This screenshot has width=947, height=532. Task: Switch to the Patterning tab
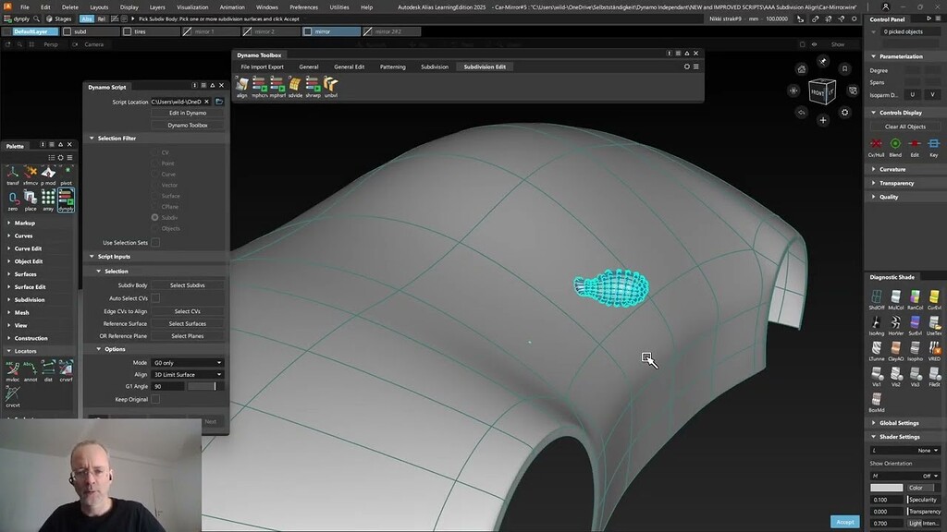392,66
